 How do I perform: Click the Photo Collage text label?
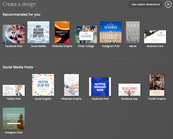point(86,46)
